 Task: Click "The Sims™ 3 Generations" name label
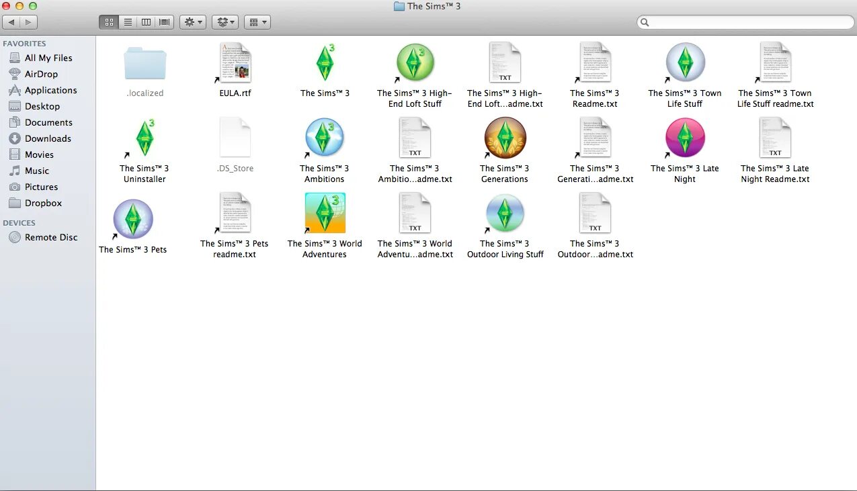click(x=505, y=174)
